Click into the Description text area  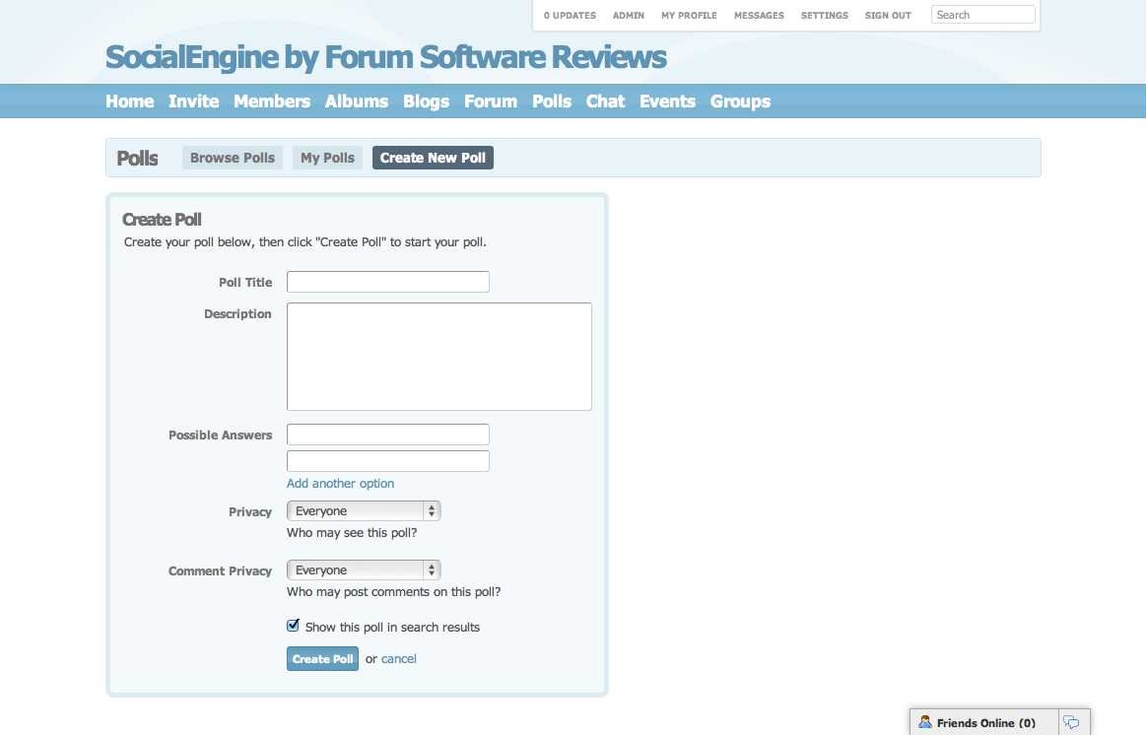[439, 357]
